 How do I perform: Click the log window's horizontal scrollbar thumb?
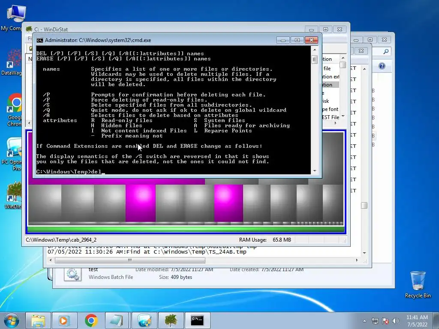130,260
